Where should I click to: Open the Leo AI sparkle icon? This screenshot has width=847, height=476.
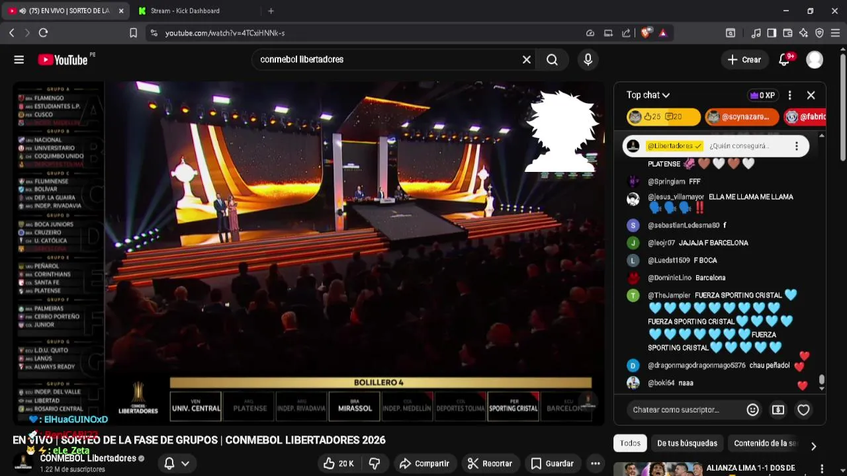coord(803,32)
